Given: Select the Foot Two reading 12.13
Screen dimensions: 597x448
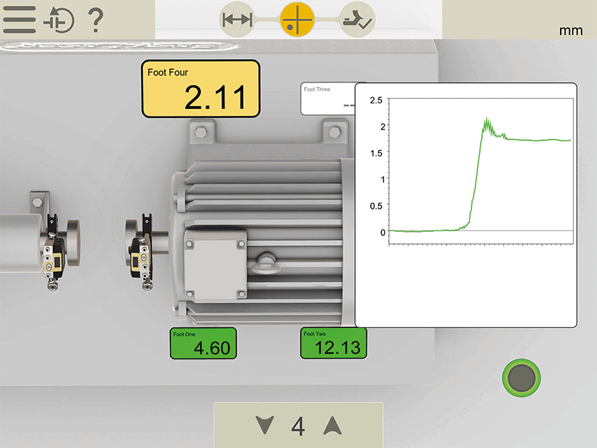Looking at the screenshot, I should pyautogui.click(x=333, y=343).
